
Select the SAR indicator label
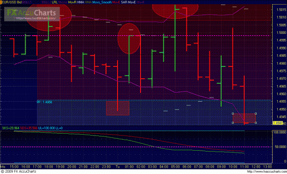pos(124,2)
